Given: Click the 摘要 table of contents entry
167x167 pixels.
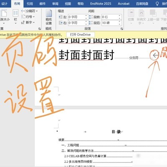Looking at the screenshot, I should [61, 140].
